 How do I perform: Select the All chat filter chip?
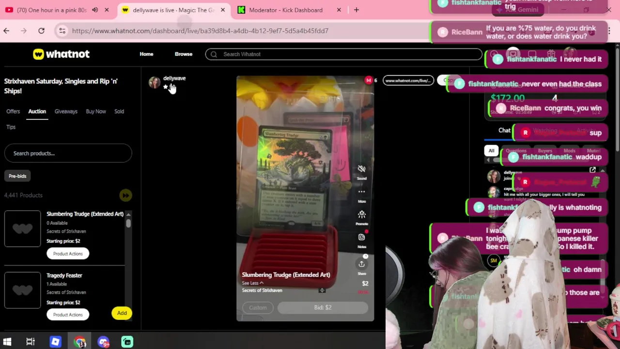(x=491, y=151)
